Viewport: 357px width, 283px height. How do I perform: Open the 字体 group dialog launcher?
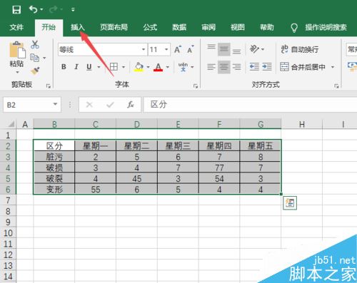click(x=196, y=86)
